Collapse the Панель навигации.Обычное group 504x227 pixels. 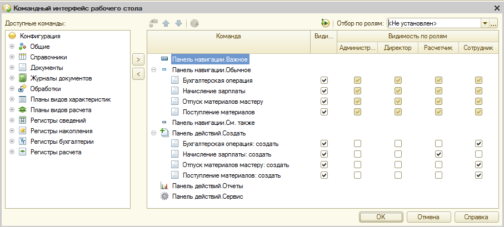point(154,70)
